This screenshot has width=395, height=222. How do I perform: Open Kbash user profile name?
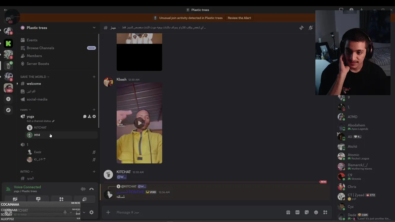pyautogui.click(x=121, y=80)
